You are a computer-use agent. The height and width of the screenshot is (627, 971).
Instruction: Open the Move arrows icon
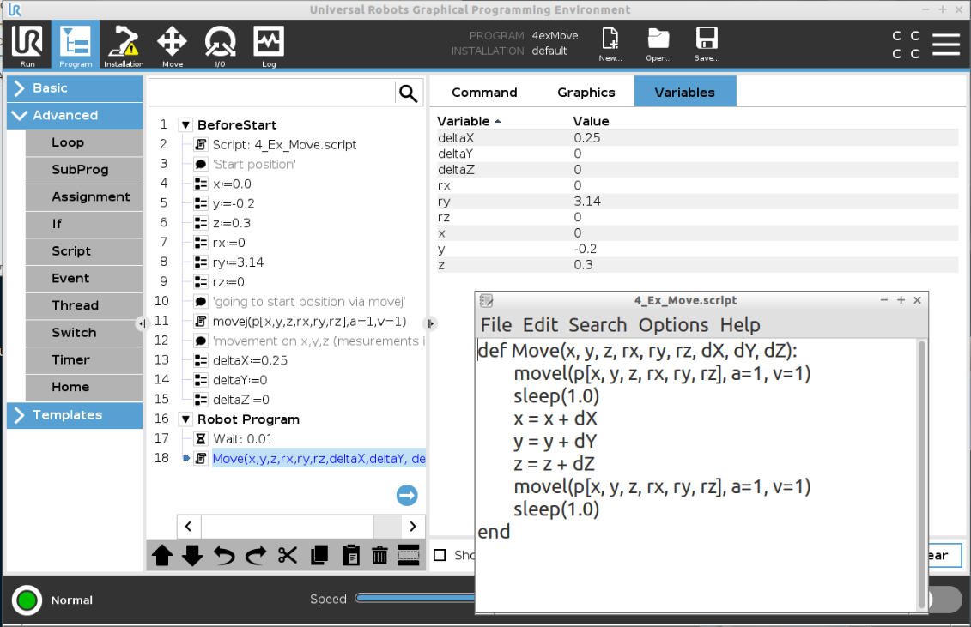click(x=173, y=45)
